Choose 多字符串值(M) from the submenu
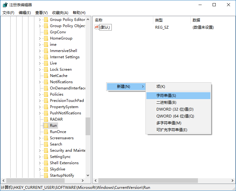 click(178, 123)
